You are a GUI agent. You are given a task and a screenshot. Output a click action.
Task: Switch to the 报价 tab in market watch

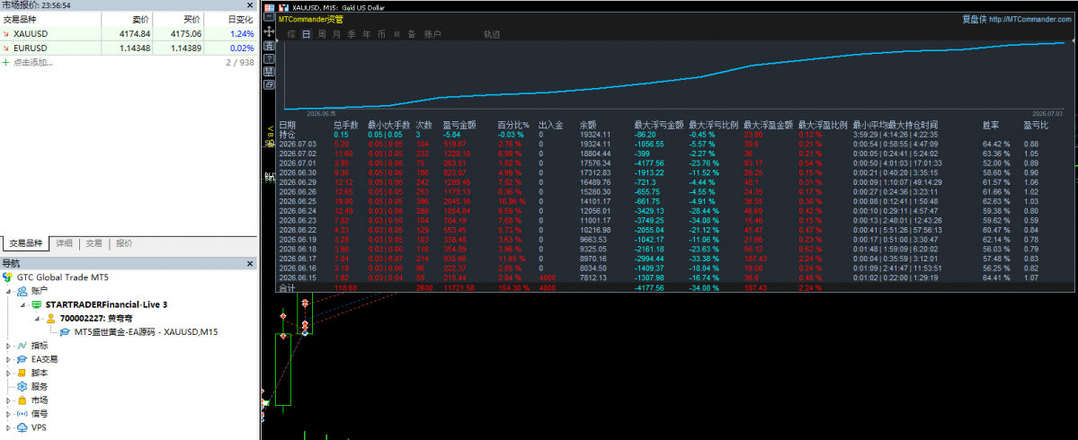tap(124, 243)
